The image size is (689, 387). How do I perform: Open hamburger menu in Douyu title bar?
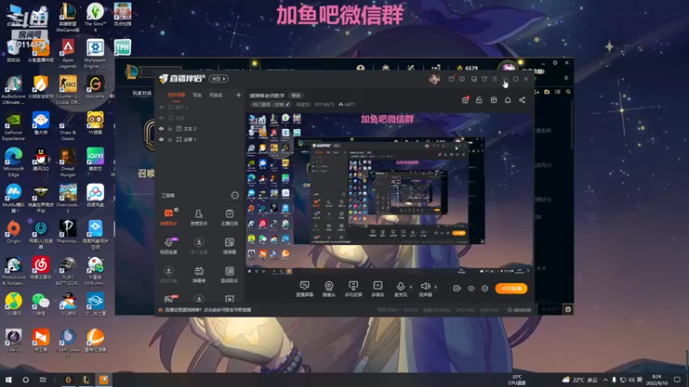point(494,79)
